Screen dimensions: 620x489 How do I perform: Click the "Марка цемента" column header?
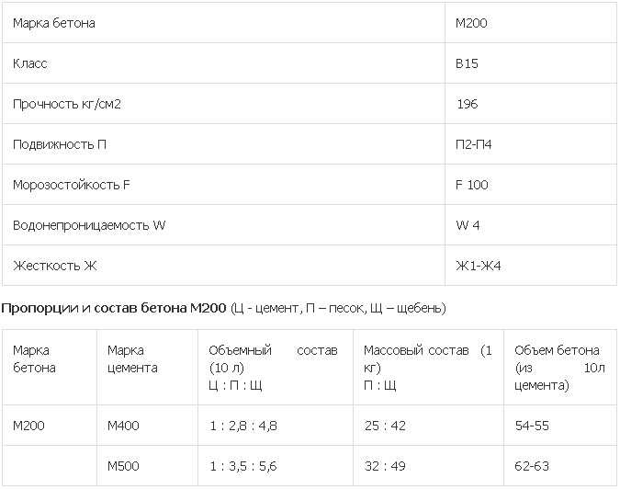click(x=132, y=358)
